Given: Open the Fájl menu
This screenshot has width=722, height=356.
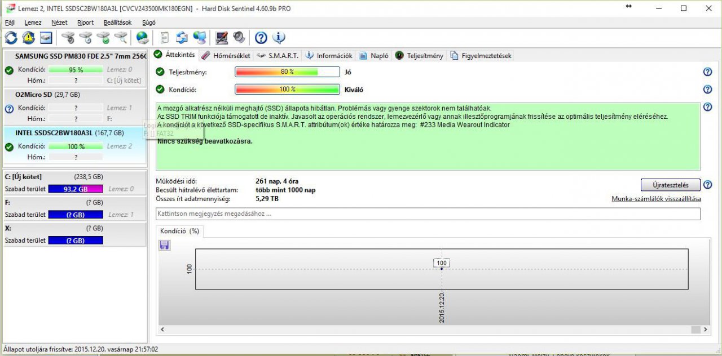Looking at the screenshot, I should pos(10,23).
